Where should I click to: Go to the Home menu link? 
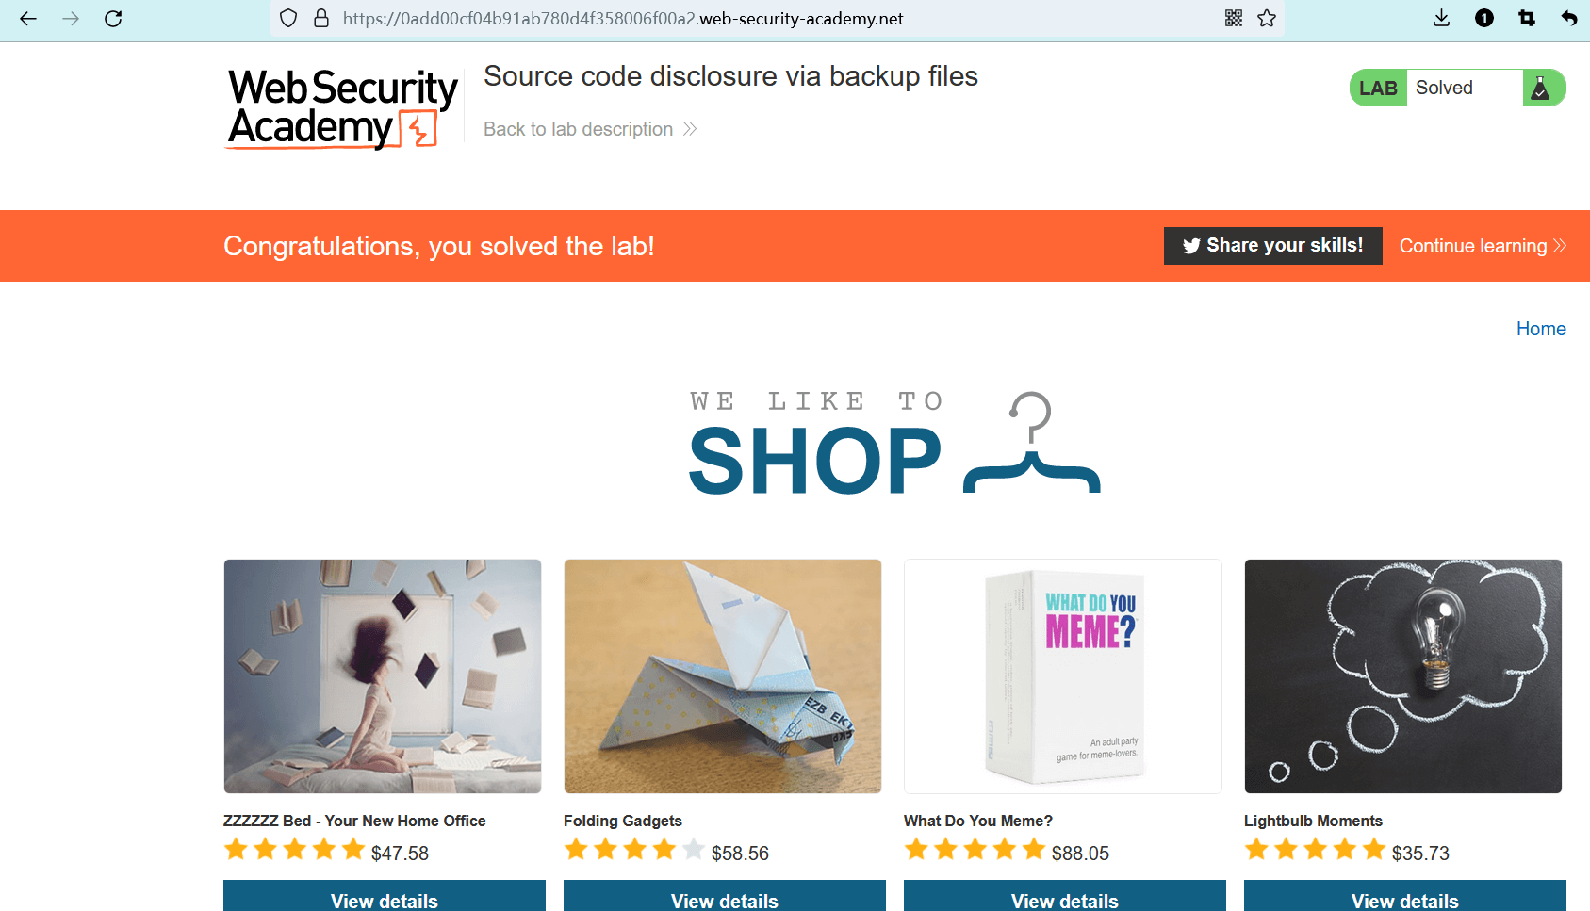click(1541, 329)
